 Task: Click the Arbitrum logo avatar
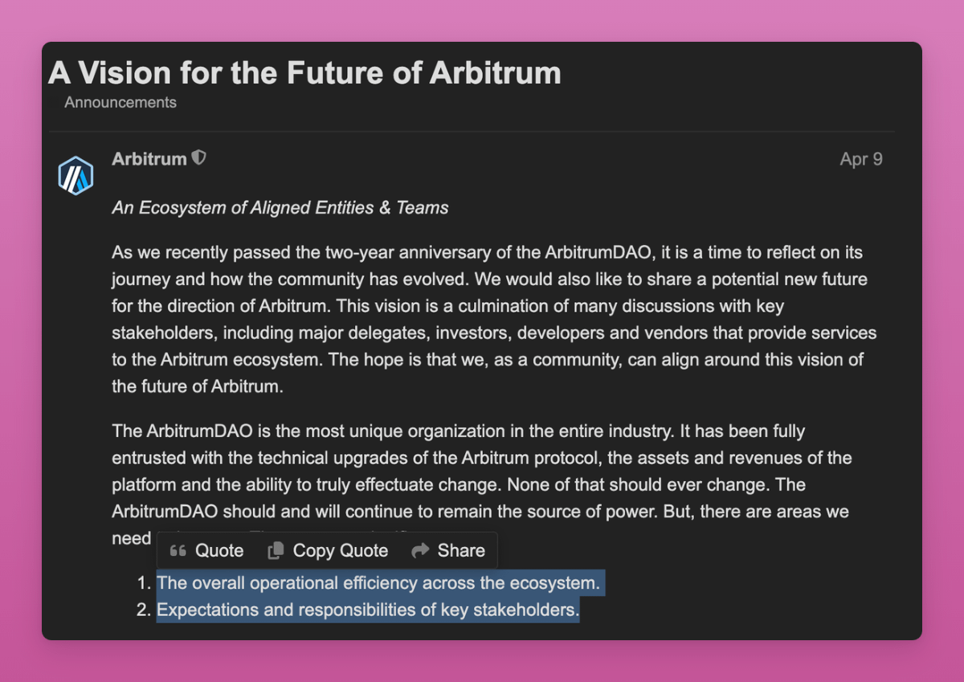76,175
